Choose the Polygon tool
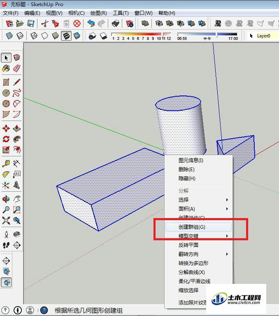 click(x=6, y=104)
